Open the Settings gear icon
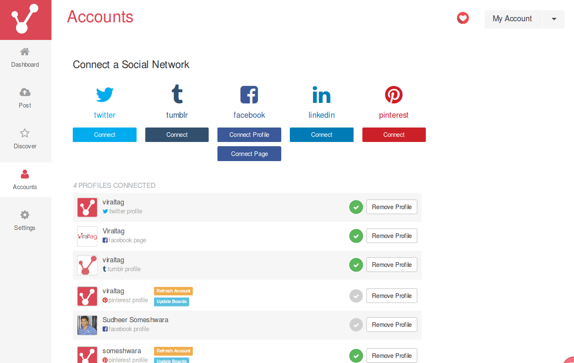The width and height of the screenshot is (574, 363). coord(25,215)
